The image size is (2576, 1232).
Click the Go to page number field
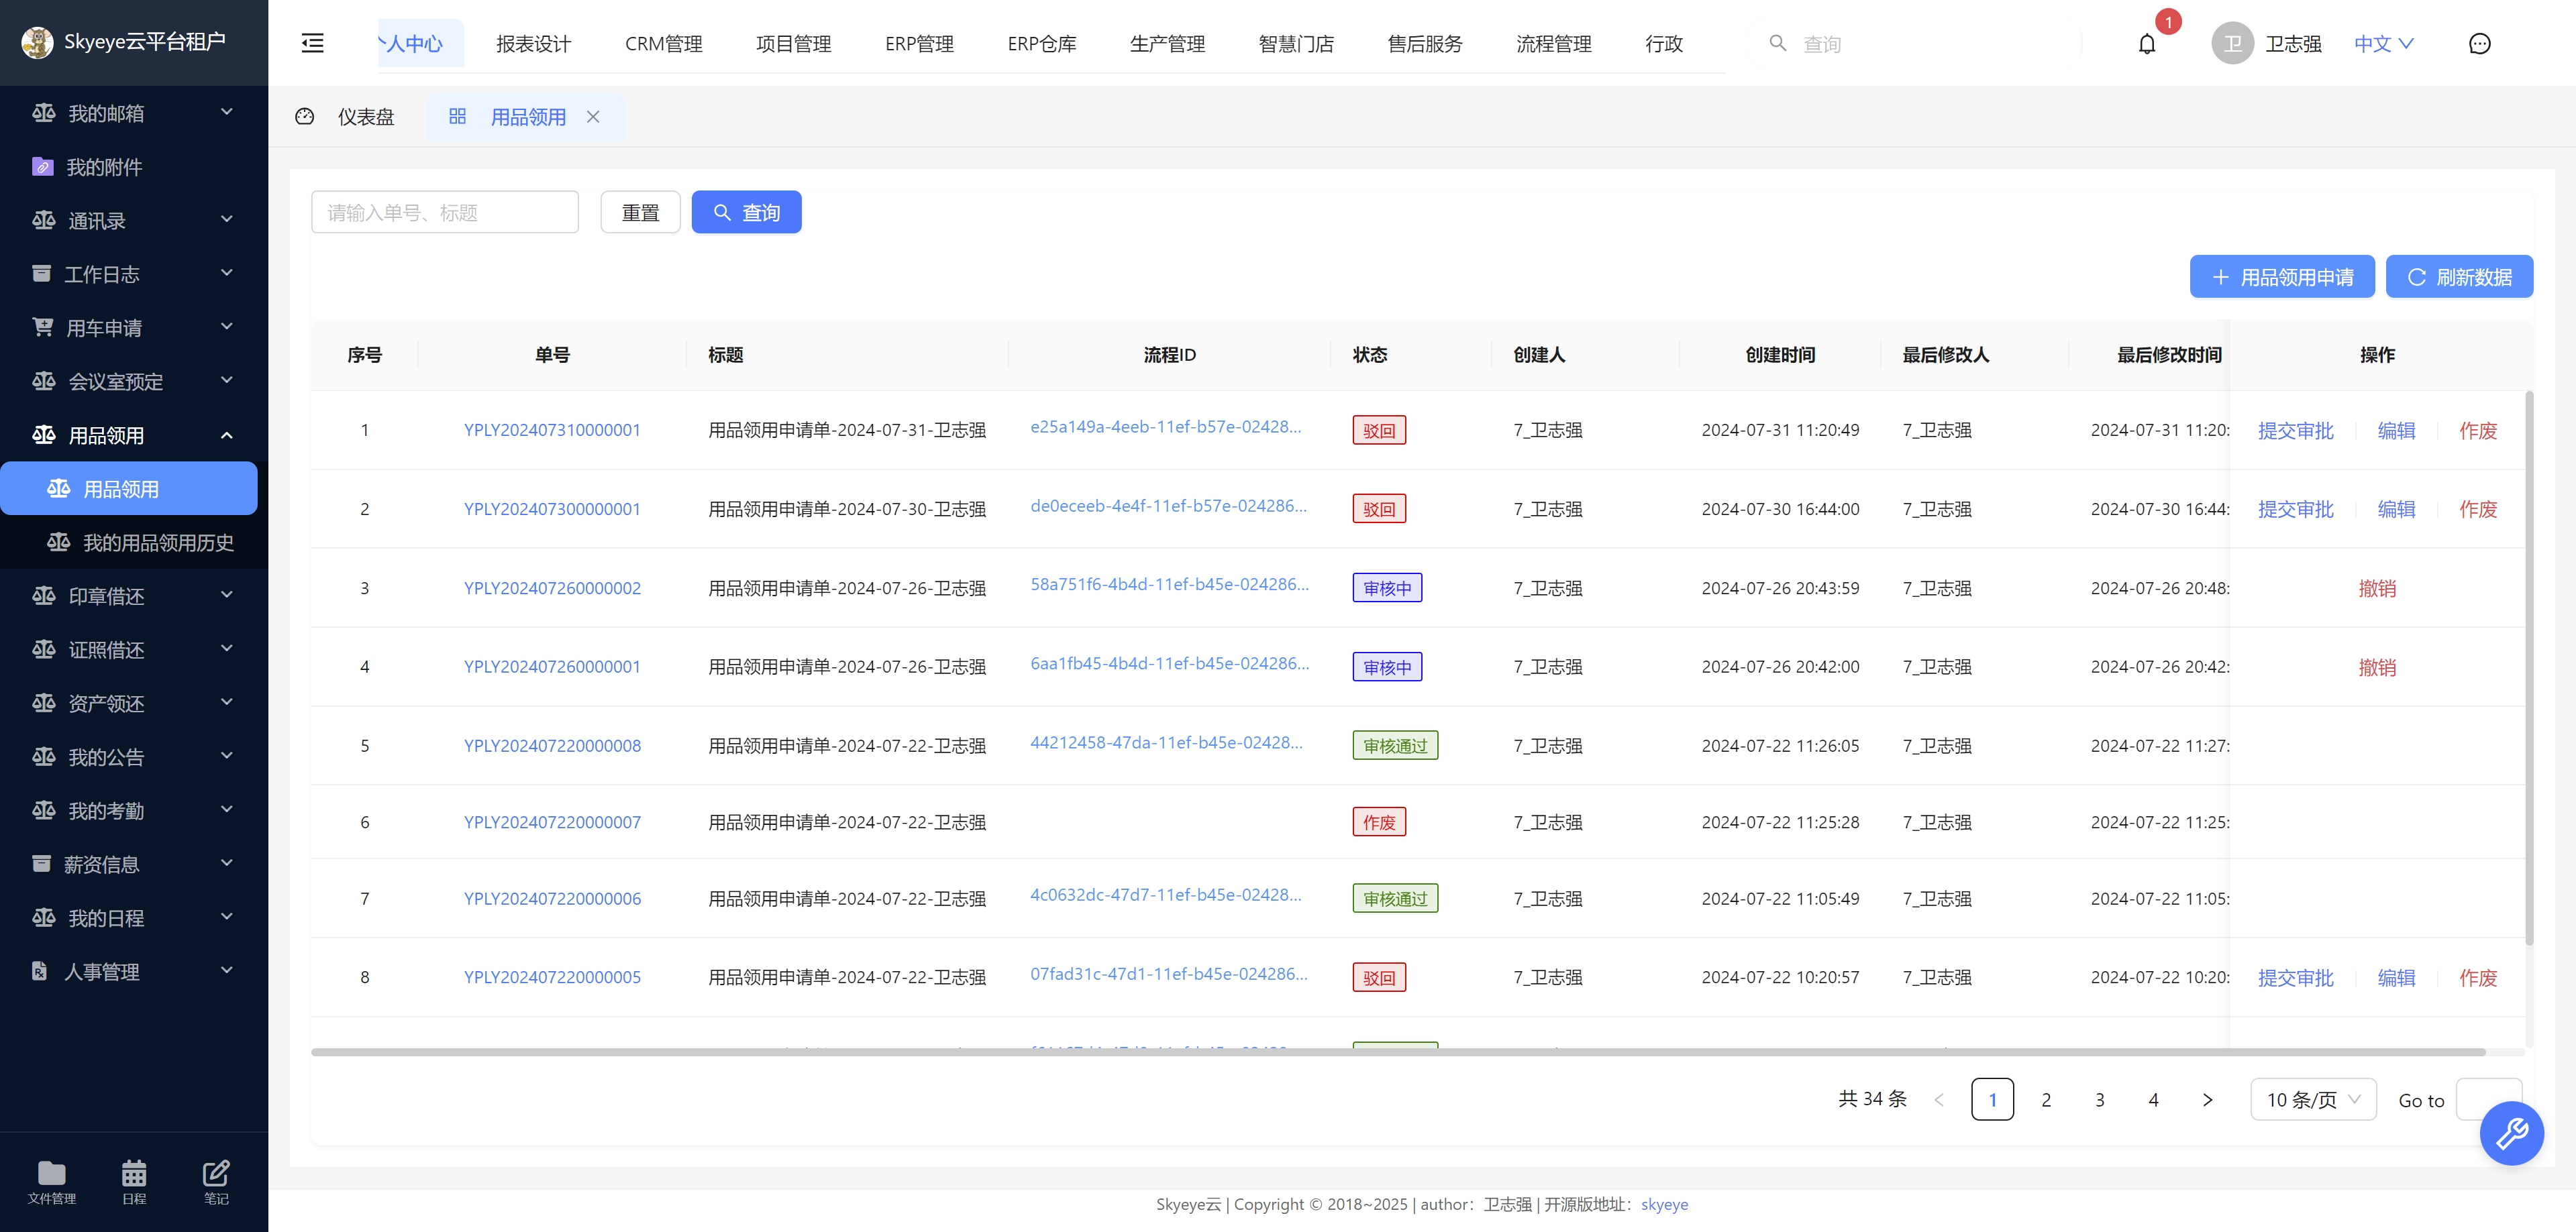point(2488,1099)
